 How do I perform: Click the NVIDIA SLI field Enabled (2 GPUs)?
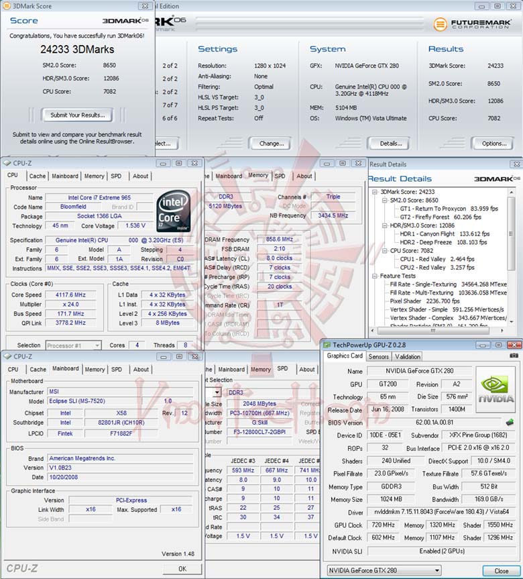[x=441, y=551]
